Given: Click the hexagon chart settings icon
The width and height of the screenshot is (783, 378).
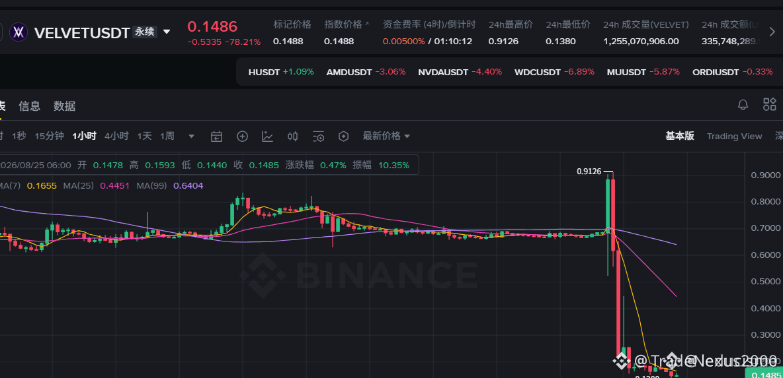Looking at the screenshot, I should 343,136.
